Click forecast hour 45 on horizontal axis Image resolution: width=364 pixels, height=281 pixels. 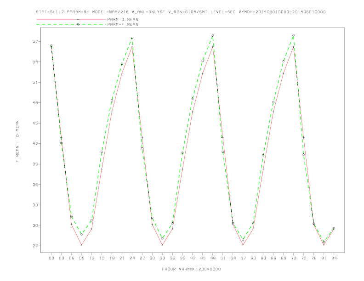(203, 258)
